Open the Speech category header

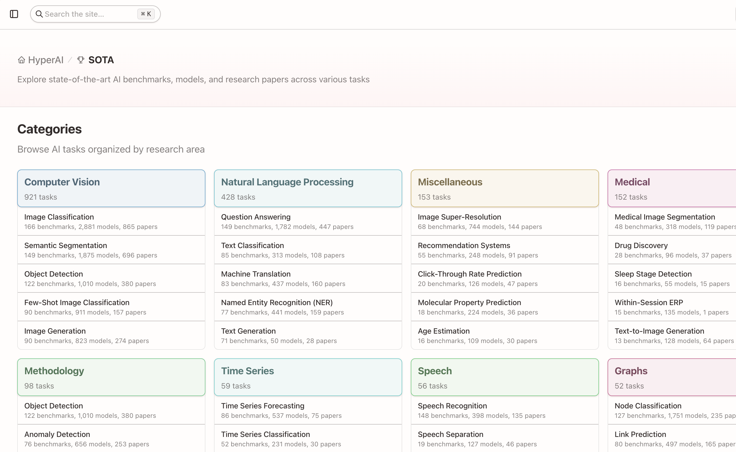[x=504, y=377]
